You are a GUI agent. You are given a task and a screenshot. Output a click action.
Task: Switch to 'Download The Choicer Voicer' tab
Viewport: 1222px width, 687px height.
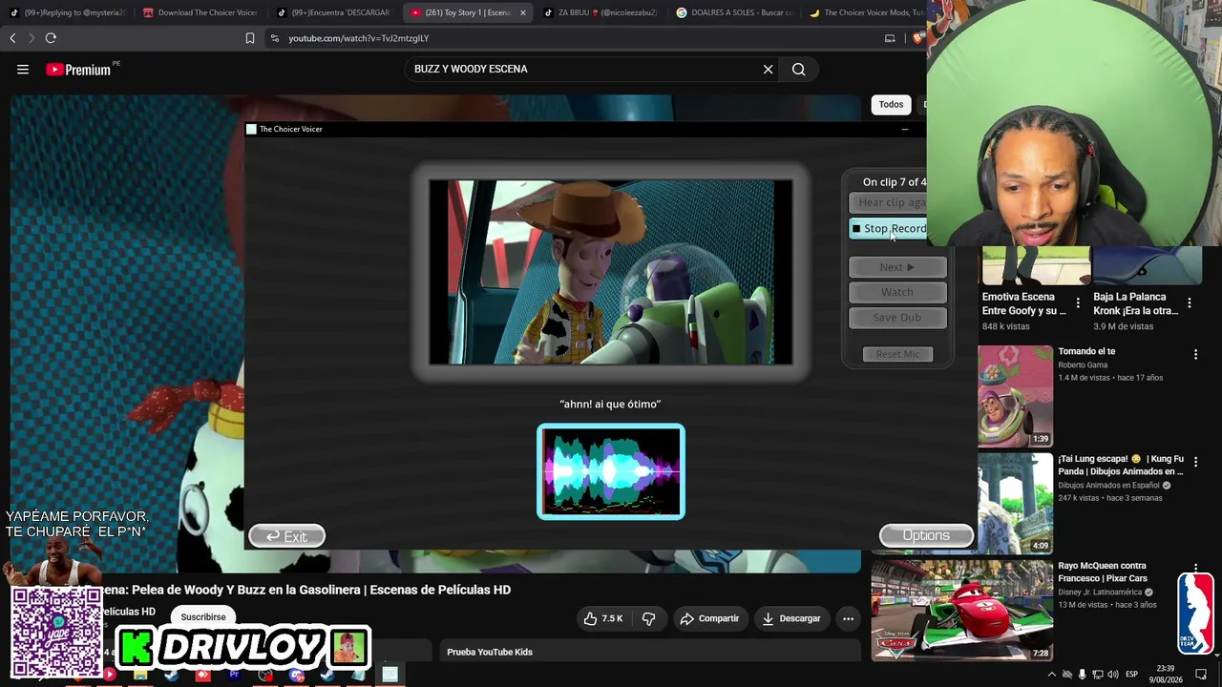(200, 12)
